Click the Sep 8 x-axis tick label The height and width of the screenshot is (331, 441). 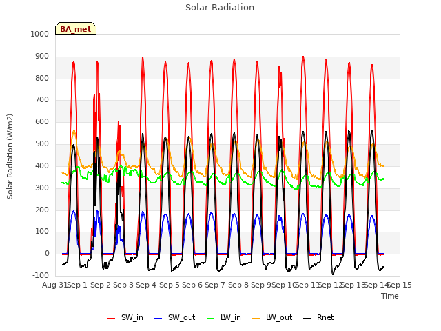[x=238, y=285]
